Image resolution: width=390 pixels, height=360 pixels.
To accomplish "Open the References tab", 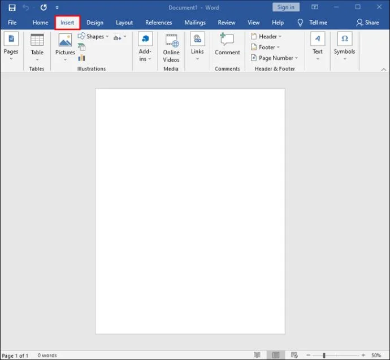I will pyautogui.click(x=158, y=23).
